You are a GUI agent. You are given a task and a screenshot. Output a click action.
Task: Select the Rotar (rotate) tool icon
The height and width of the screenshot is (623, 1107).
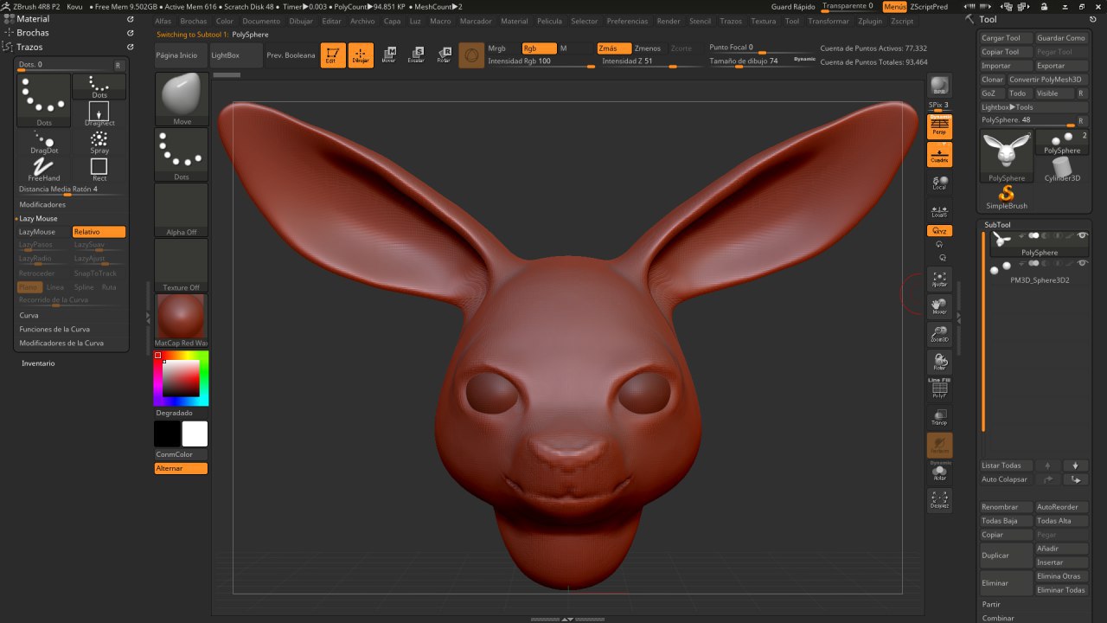444,55
